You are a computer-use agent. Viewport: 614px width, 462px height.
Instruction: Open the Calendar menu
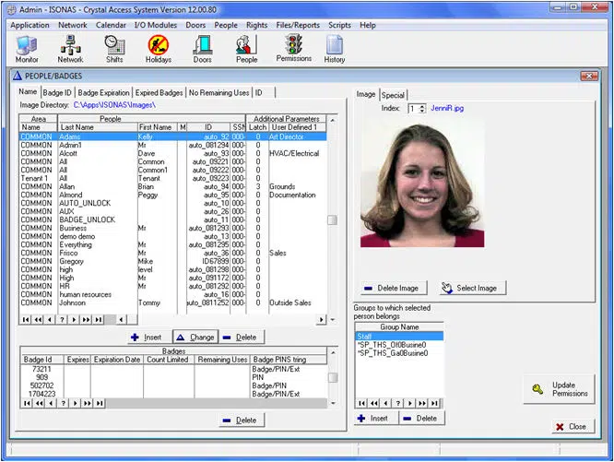(111, 25)
